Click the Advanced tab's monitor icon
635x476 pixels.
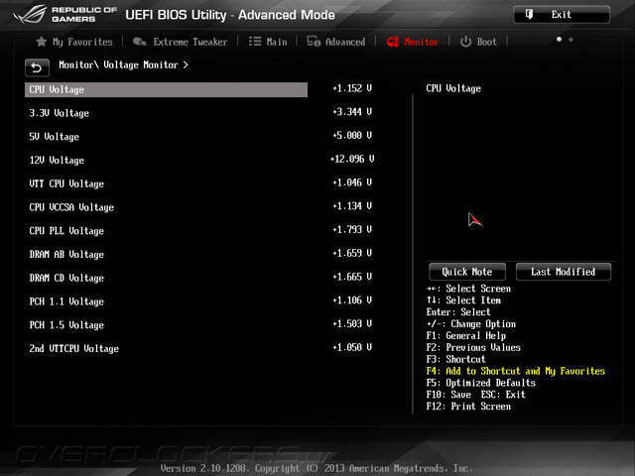314,42
